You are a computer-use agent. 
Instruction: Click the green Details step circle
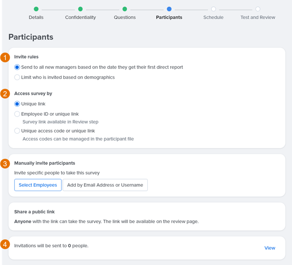click(x=36, y=9)
